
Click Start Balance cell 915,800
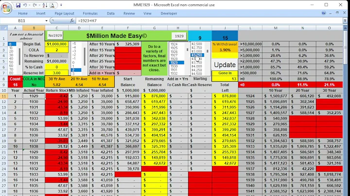(128, 96)
